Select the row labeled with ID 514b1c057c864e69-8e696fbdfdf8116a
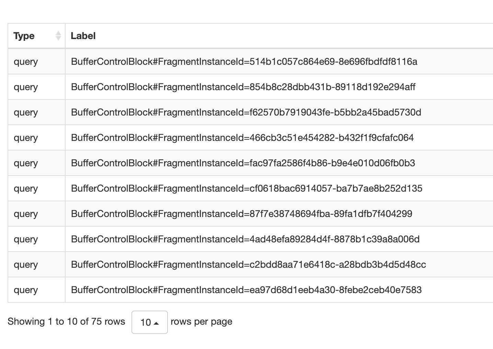This screenshot has width=493, height=349. [x=244, y=62]
